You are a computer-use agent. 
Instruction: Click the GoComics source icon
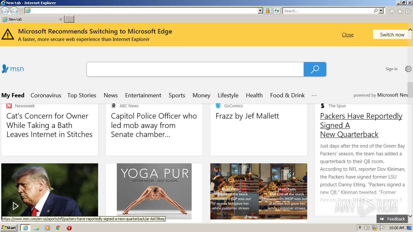pyautogui.click(x=218, y=106)
